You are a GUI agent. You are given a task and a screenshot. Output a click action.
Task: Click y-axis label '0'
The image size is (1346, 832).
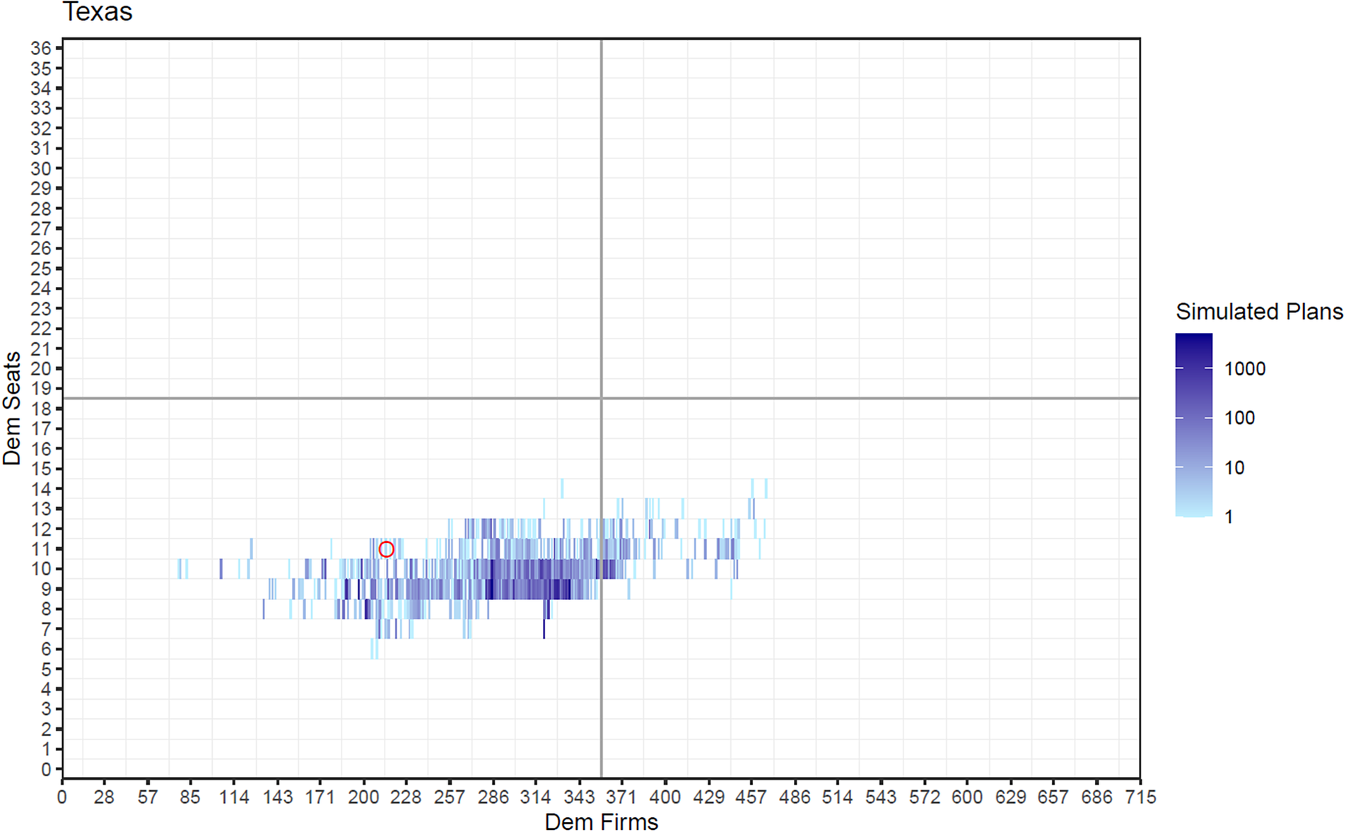(x=46, y=769)
